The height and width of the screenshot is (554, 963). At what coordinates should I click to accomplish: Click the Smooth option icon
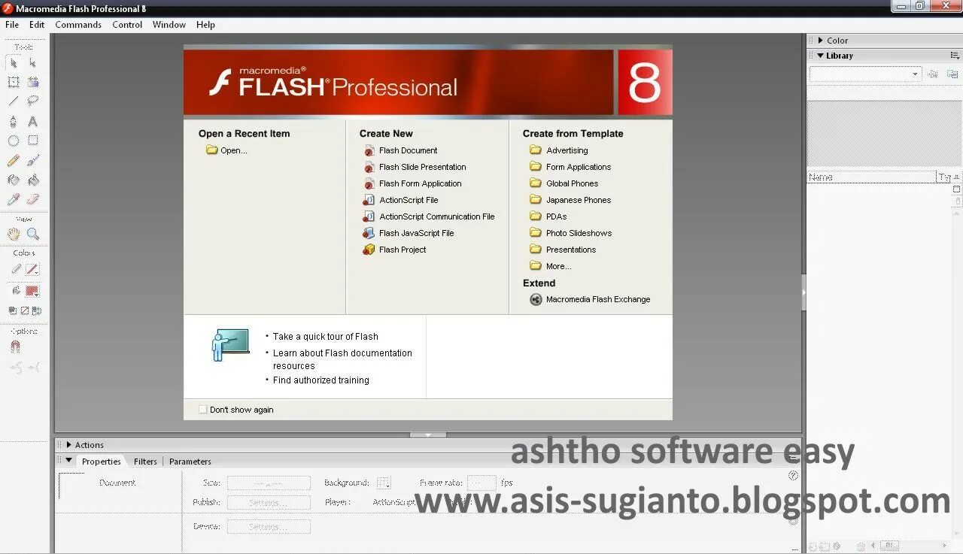(x=15, y=368)
